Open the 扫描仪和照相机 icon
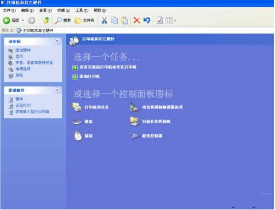Screen dimensions: 275x210 coord(135,122)
